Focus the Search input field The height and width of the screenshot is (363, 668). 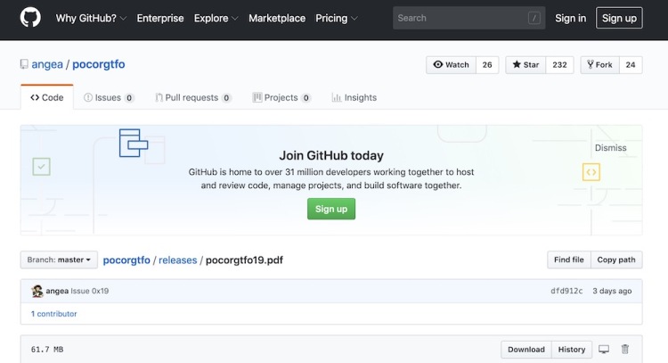tap(459, 18)
